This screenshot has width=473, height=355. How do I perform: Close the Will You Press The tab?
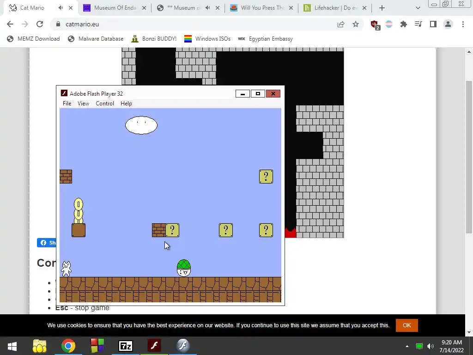click(x=291, y=8)
